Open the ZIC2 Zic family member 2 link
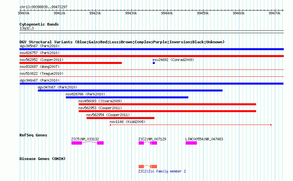The image size is (293, 181). click(162, 171)
